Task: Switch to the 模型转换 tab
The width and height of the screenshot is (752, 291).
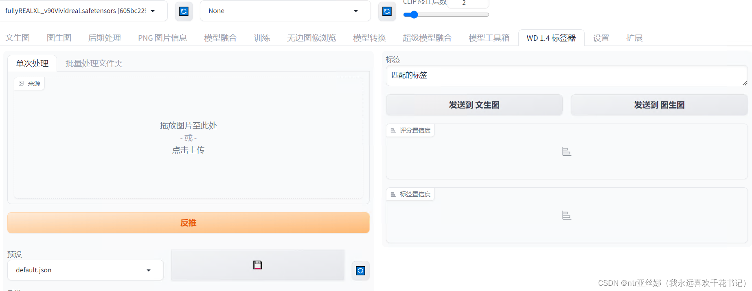Action: [369, 38]
